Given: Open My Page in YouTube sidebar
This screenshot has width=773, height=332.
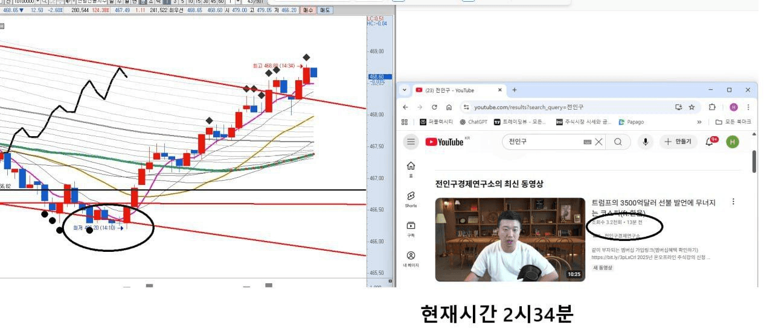Looking at the screenshot, I should click(x=411, y=259).
